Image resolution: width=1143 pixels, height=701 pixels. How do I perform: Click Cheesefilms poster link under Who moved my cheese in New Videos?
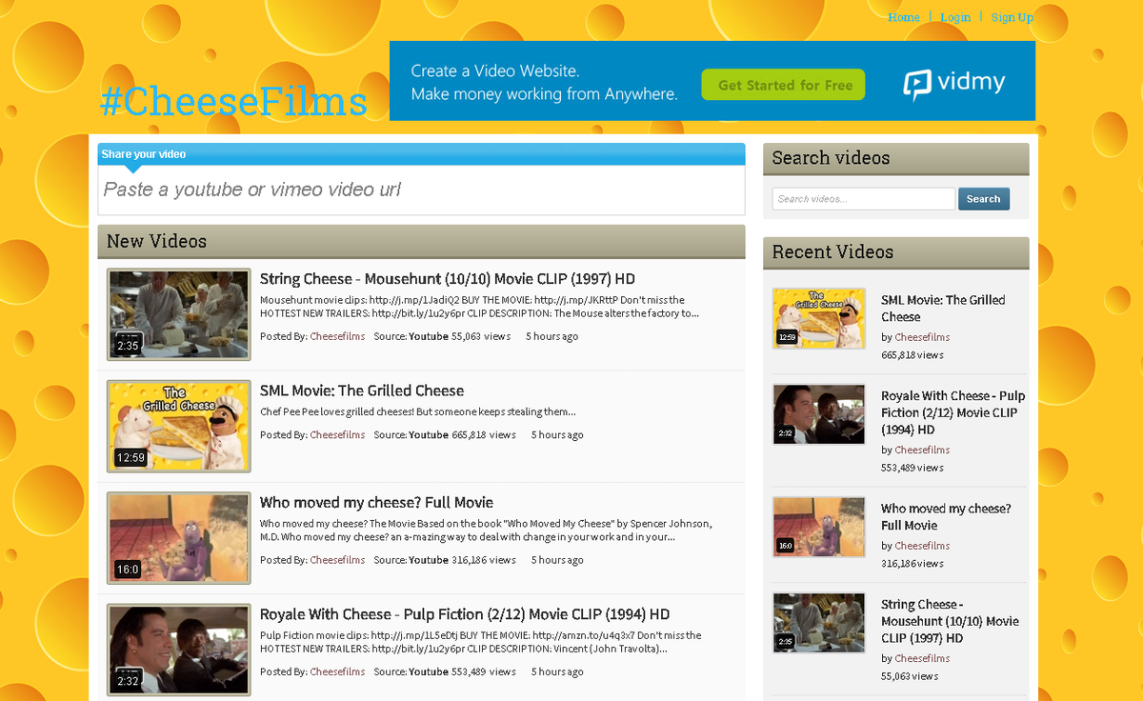[337, 560]
